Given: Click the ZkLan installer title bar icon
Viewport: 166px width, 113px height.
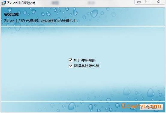Looking at the screenshot, I should [3, 3].
